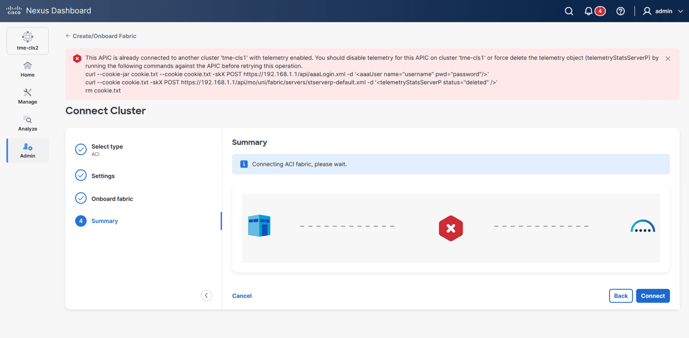The height and width of the screenshot is (338, 689).
Task: Click the red error icon in the banner
Action: [x=77, y=58]
